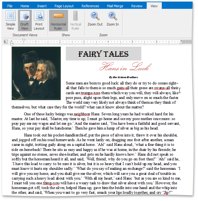Image resolution: width=198 pixels, height=201 pixels.
Task: Click the 'By the Grimm Brothers' byline
Action: pos(123,77)
